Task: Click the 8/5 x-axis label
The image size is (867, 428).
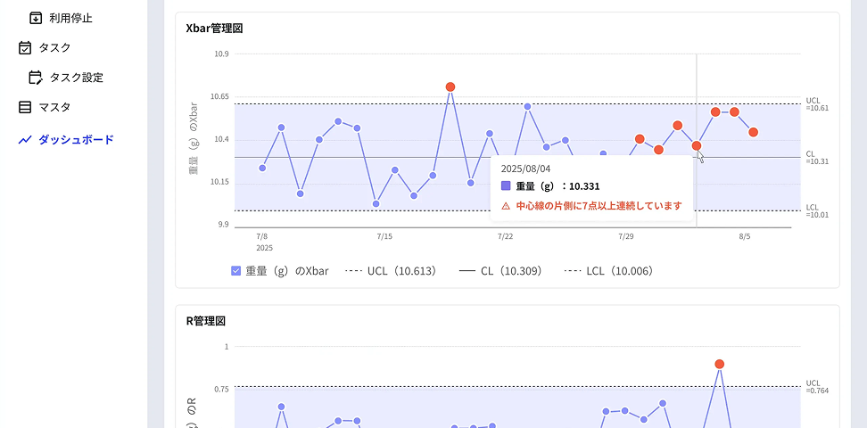Action: coord(745,236)
